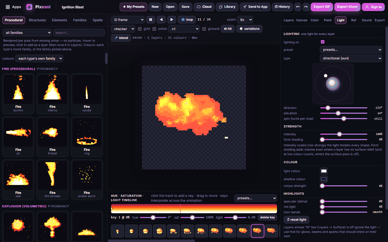Click the effect search field
Image resolution: width=388 pixels, height=242 pixels.
click(79, 33)
